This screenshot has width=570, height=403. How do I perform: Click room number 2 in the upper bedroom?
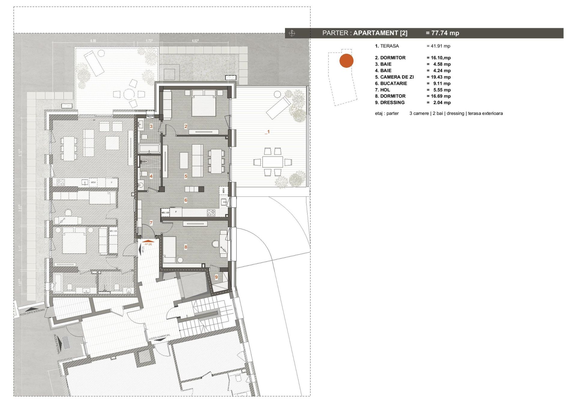coord(186,126)
